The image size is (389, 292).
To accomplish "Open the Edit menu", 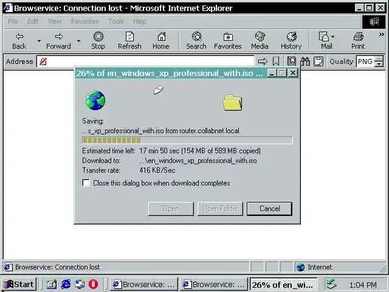I will pyautogui.click(x=33, y=22).
